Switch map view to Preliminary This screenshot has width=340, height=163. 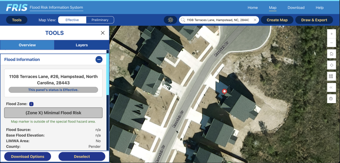coord(100,20)
